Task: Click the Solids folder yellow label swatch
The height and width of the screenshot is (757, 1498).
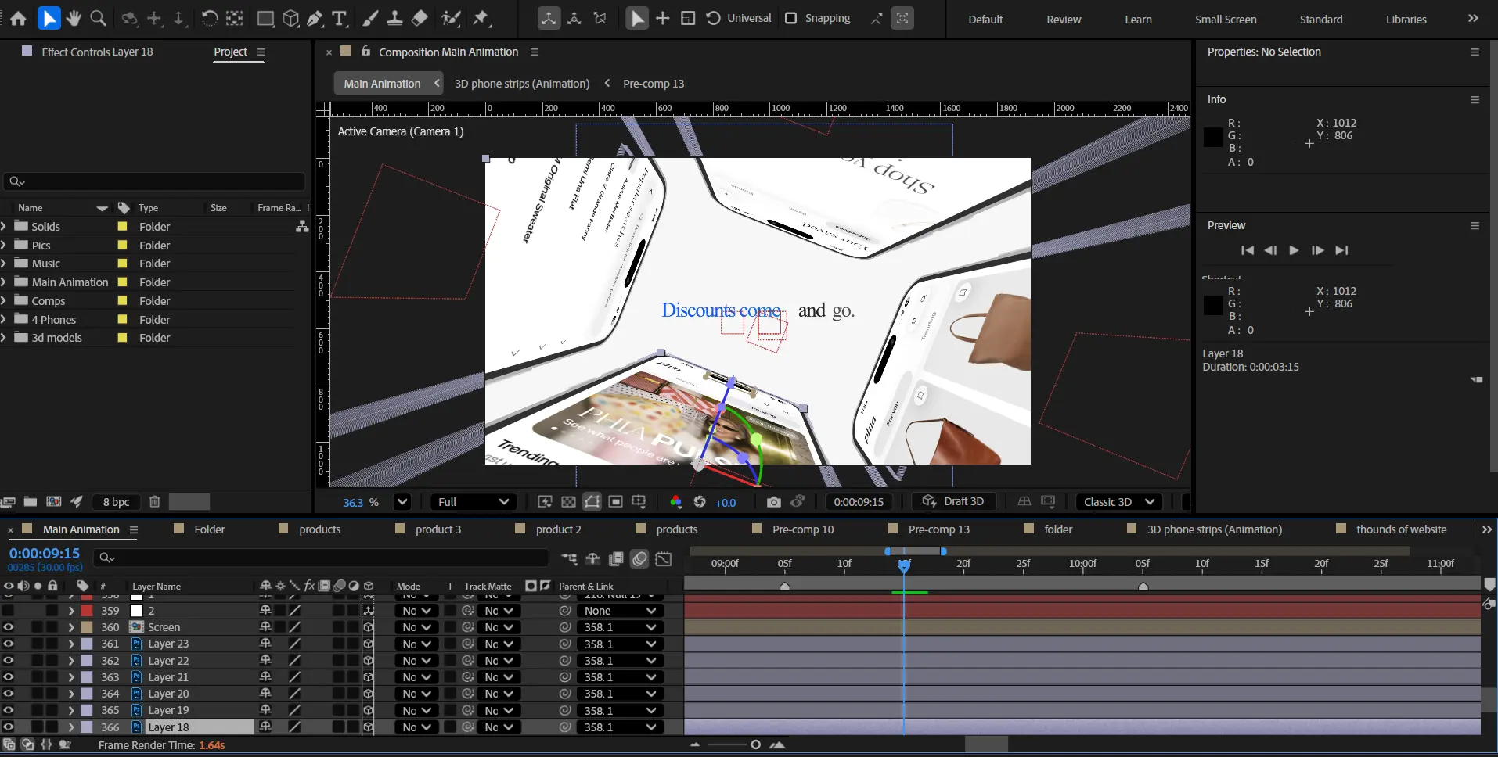Action: [122, 226]
